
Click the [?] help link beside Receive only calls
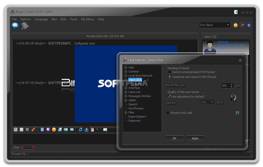(237, 113)
